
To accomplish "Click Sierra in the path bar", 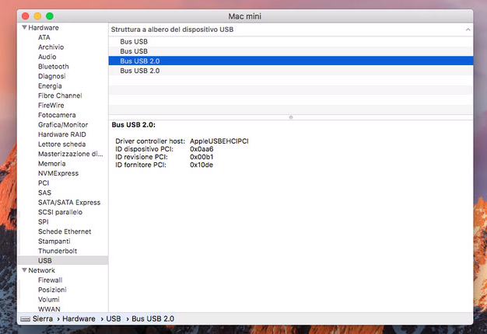I will pyautogui.click(x=43, y=318).
